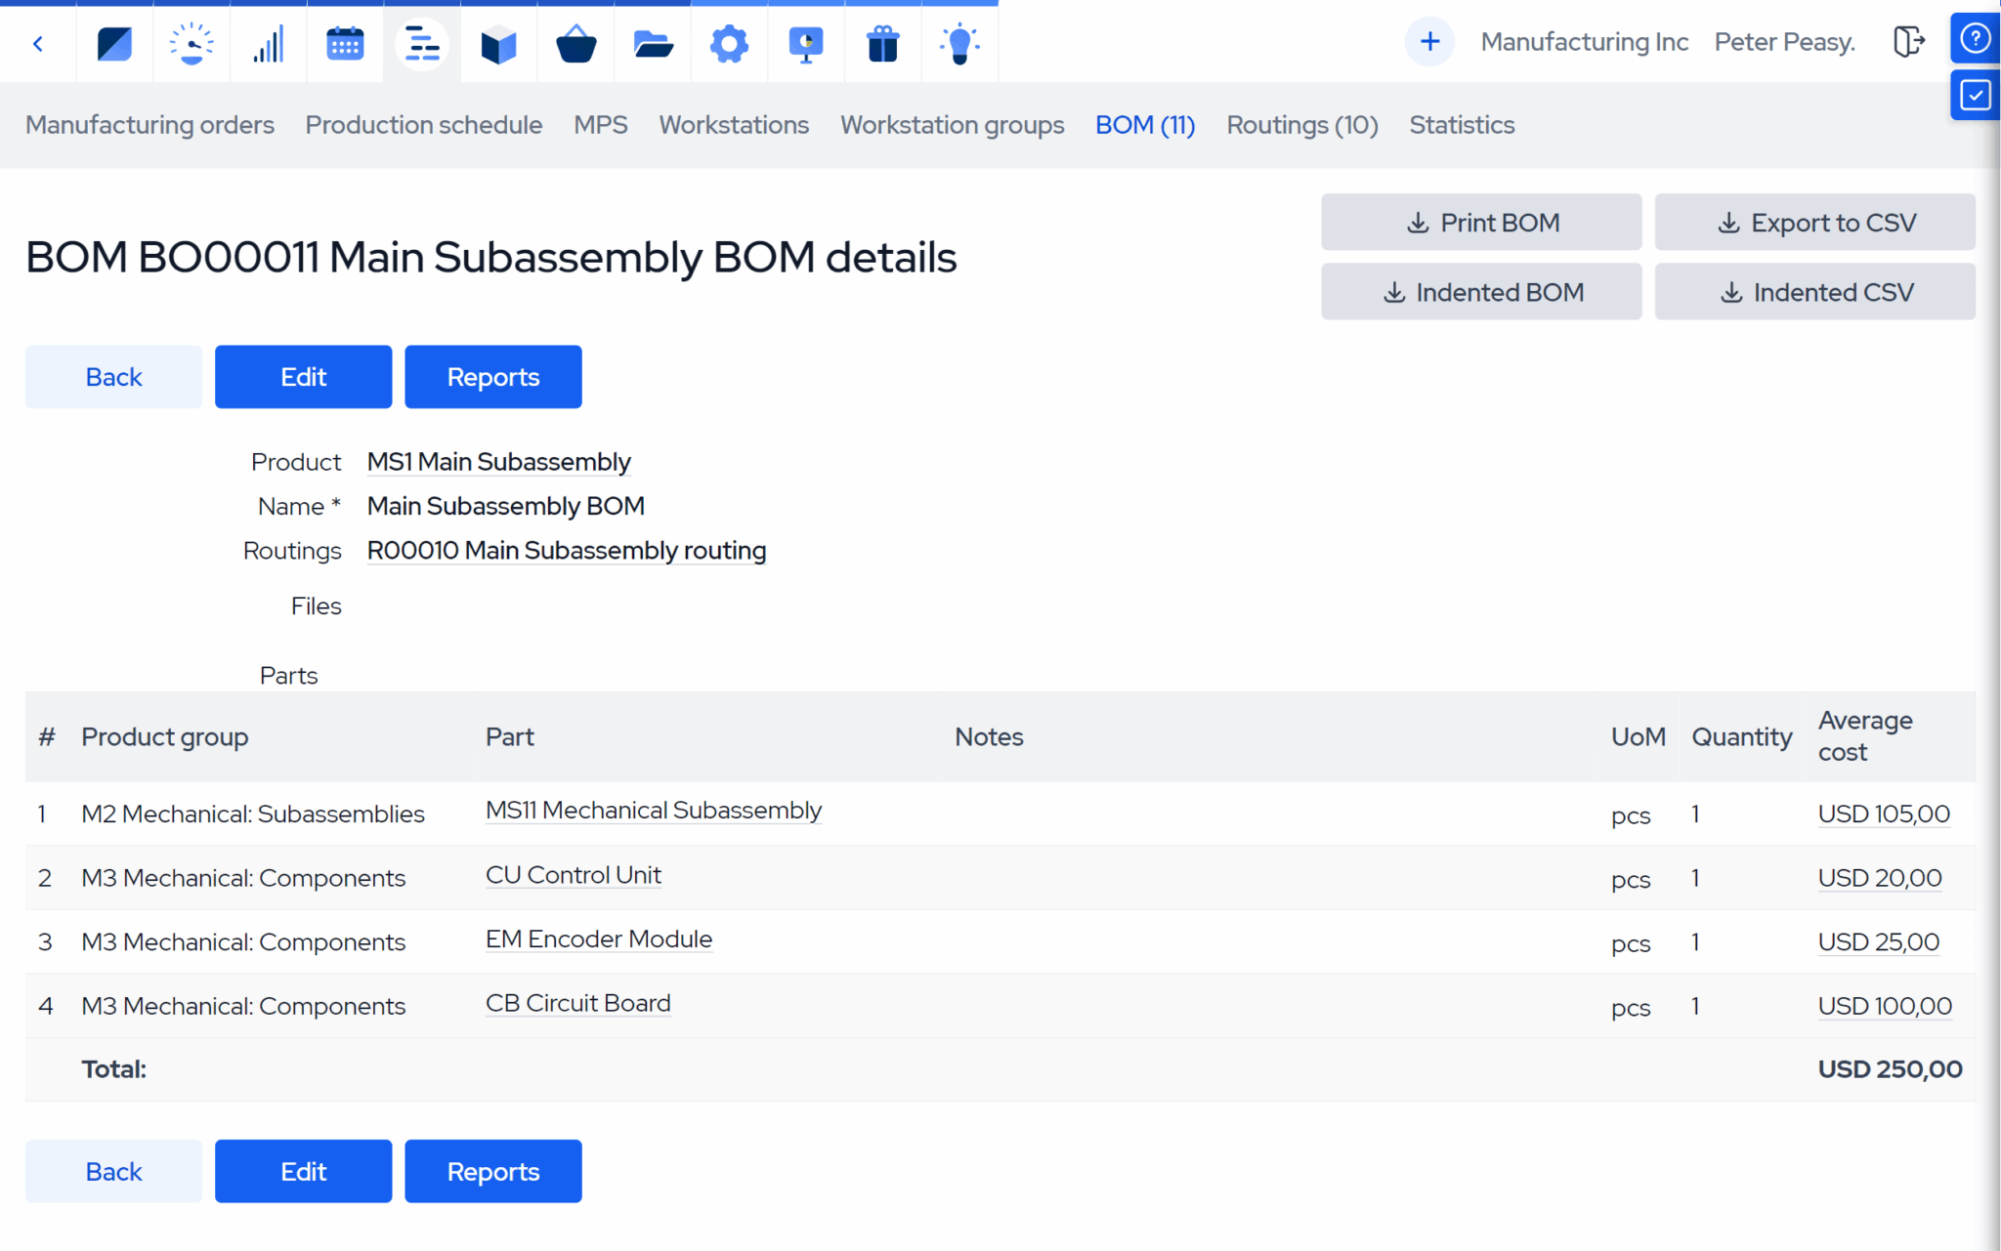Screen dimensions: 2001x1251
Task: Open the documents folder icon
Action: tap(652, 43)
